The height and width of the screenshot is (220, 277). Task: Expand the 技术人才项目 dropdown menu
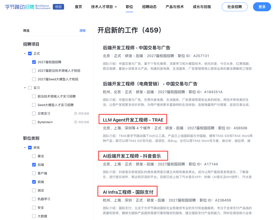tap(104, 7)
